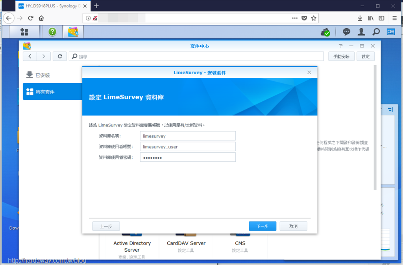Screen dimensions: 403x265
Task: Open a new Firefox tab
Action: [x=96, y=5]
